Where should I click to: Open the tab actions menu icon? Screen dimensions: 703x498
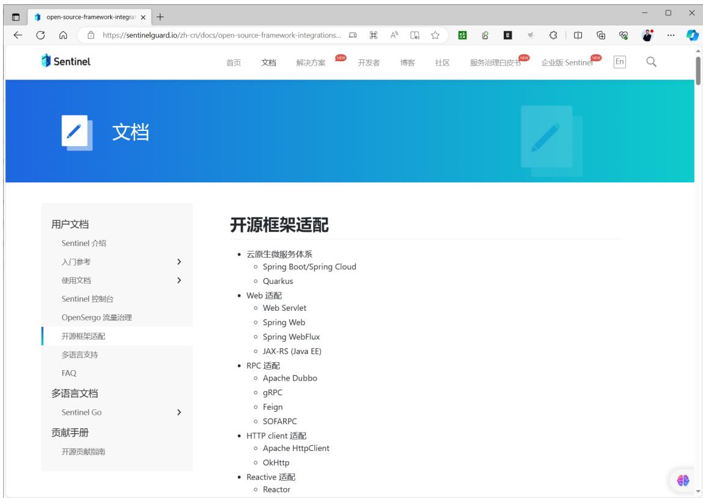16,17
